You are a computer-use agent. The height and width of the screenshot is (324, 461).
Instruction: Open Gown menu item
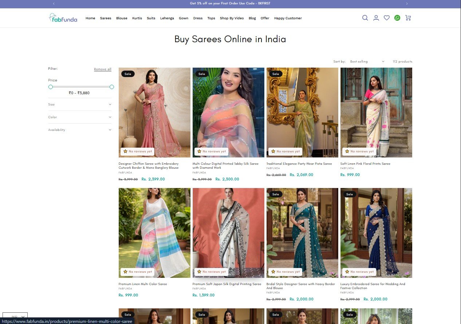(184, 18)
